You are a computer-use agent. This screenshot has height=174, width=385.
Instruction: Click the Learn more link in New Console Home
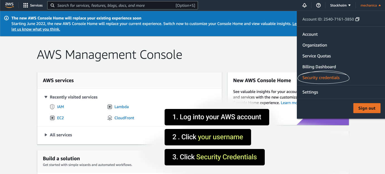click(289, 103)
